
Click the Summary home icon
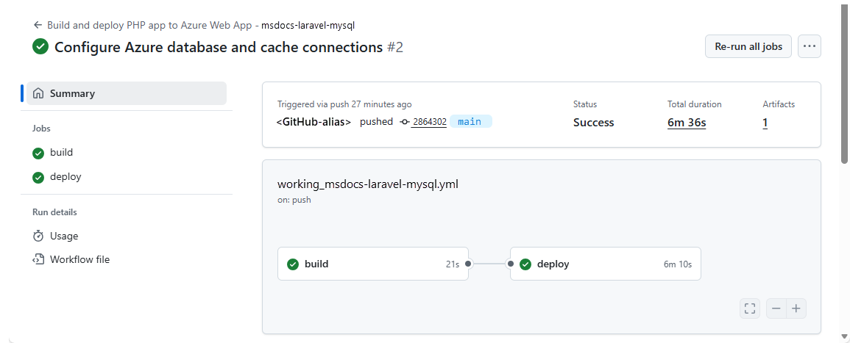[x=38, y=93]
